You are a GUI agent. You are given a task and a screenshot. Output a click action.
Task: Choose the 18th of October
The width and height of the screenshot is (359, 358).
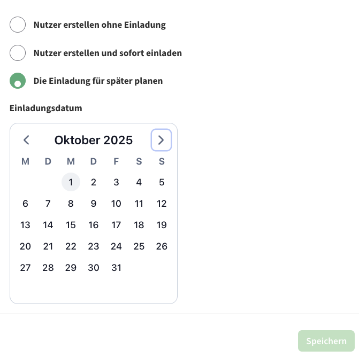point(139,225)
